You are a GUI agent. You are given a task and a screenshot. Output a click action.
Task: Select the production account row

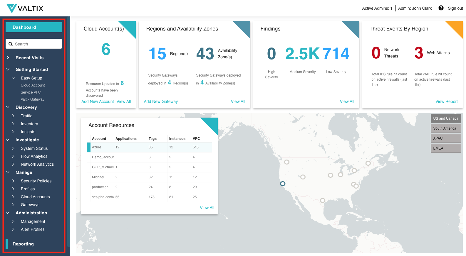click(149, 187)
